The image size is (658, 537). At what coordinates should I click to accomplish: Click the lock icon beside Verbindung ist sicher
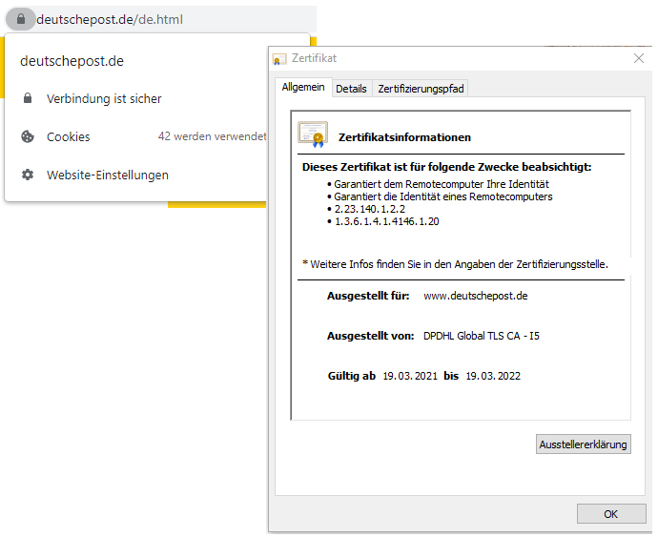point(28,98)
